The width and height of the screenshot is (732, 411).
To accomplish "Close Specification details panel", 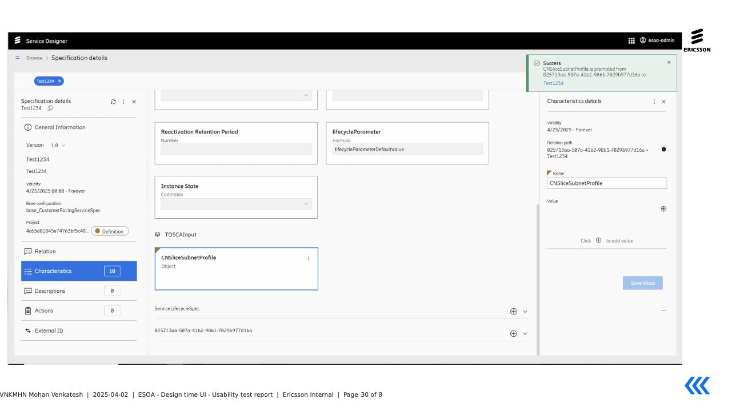I will click(134, 102).
